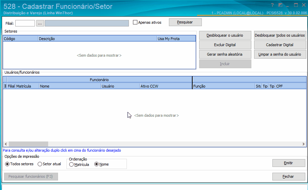The width and height of the screenshot is (308, 190).
Task: Click the Emitir button
Action: (x=289, y=163)
